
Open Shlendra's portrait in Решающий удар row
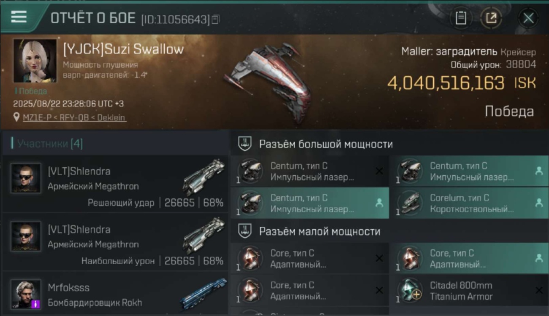[x=26, y=178]
